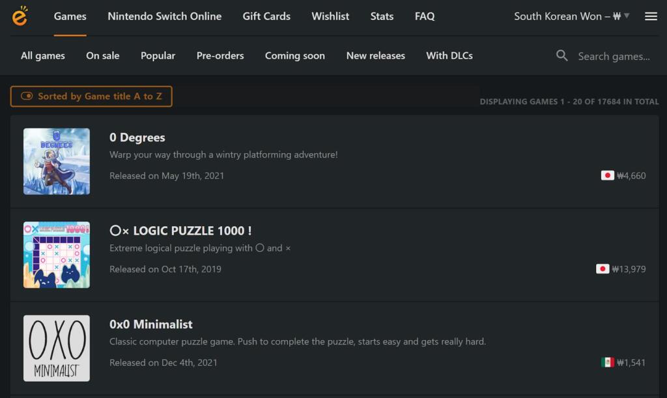
Task: Click the 0x0 Minimalist cover thumbnail
Action: tap(57, 348)
